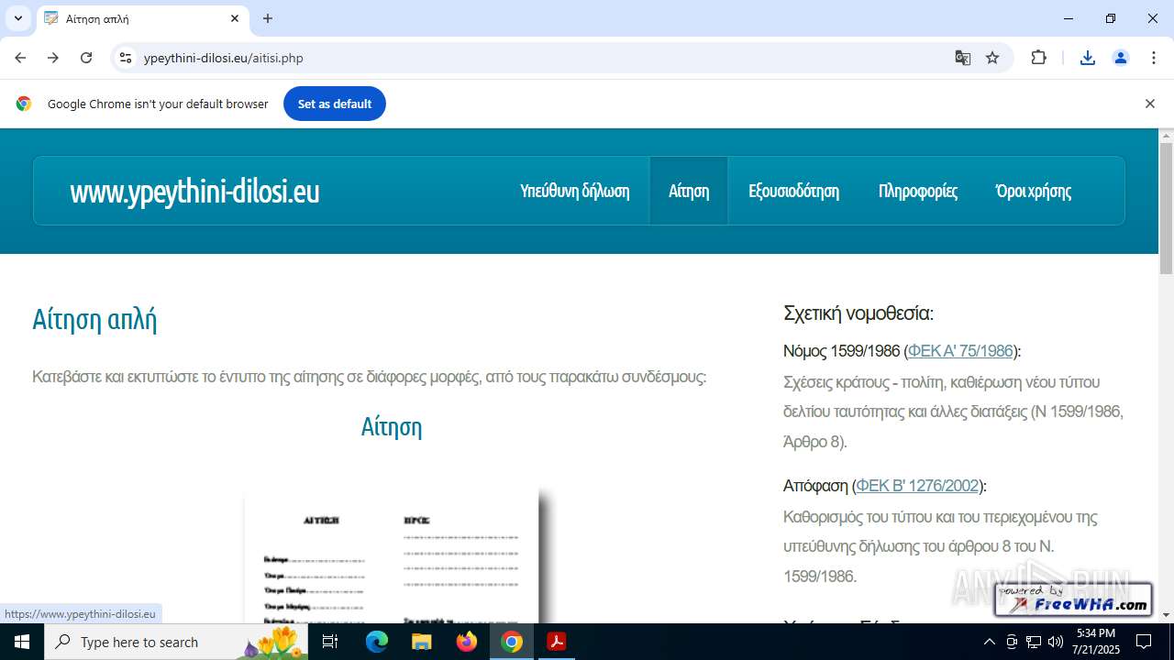Open the ΦΕΚ Α' 75/1986 link
The image size is (1174, 660).
960,351
